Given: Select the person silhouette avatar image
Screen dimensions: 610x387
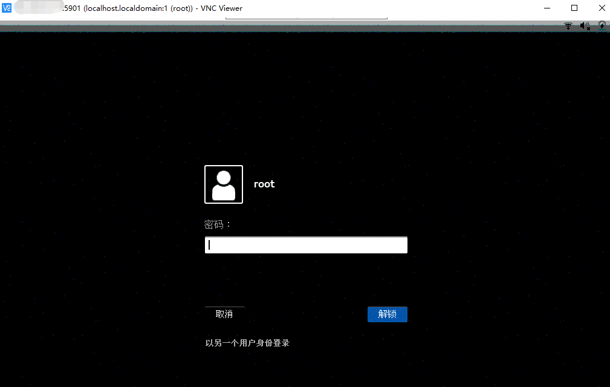Looking at the screenshot, I should click(x=223, y=184).
